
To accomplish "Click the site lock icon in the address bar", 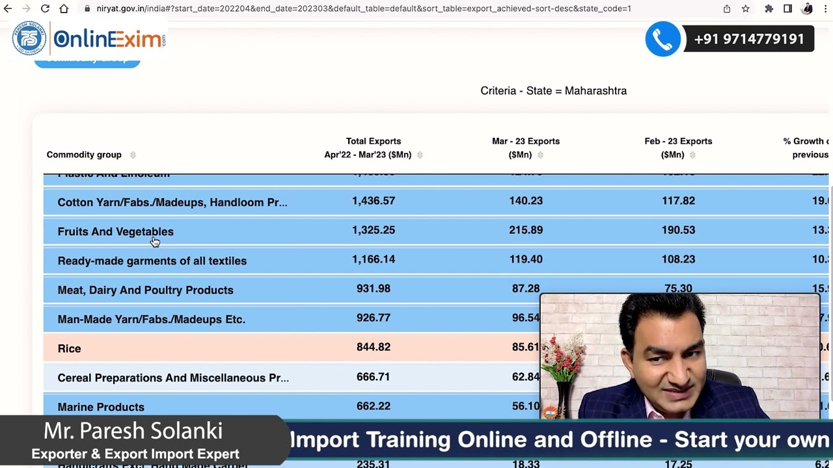I will pyautogui.click(x=87, y=8).
